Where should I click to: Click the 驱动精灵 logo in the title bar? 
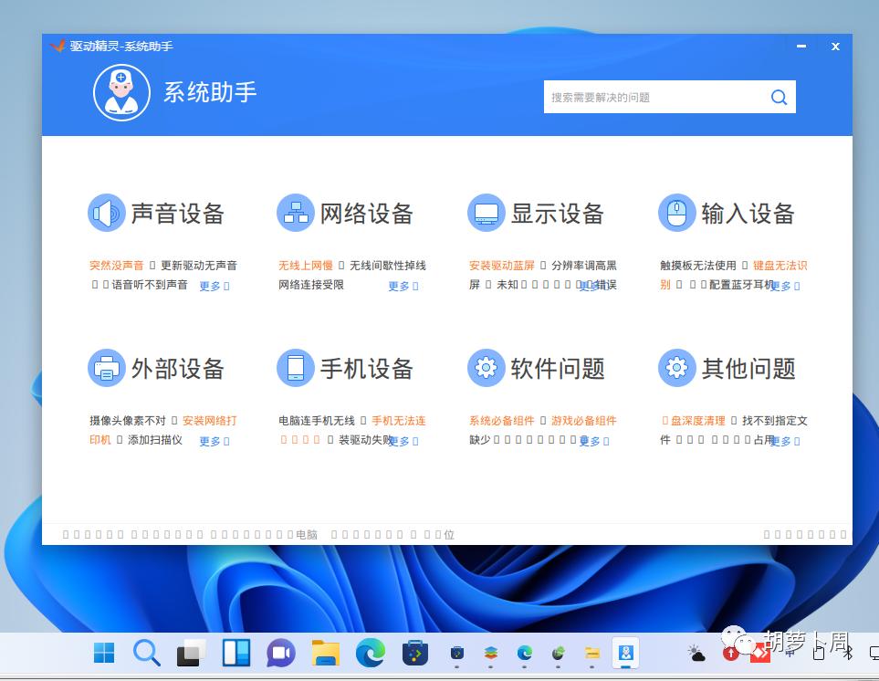(56, 46)
